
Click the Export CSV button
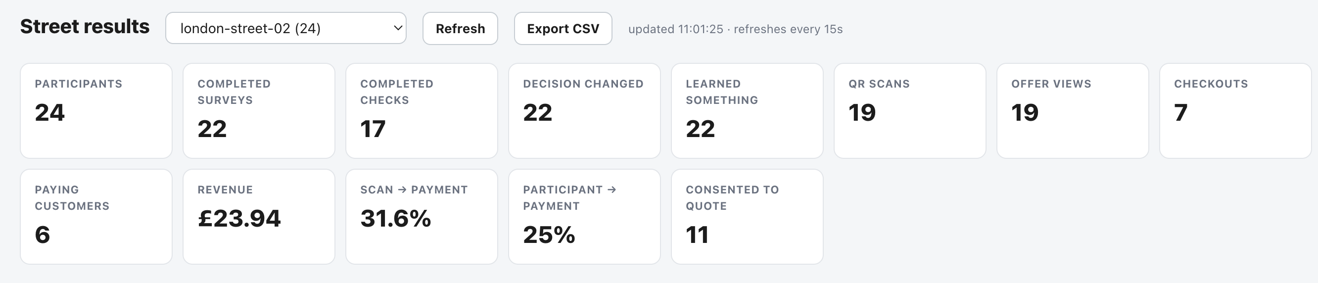click(x=563, y=29)
